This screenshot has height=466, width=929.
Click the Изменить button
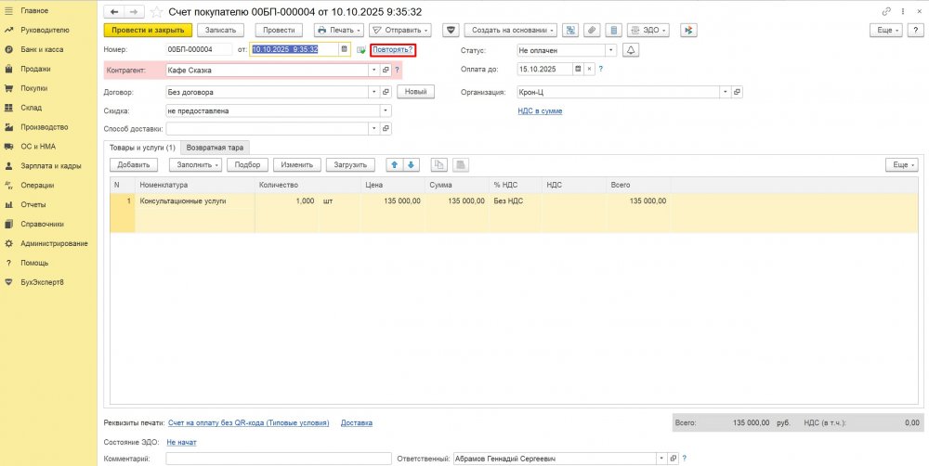coord(297,164)
